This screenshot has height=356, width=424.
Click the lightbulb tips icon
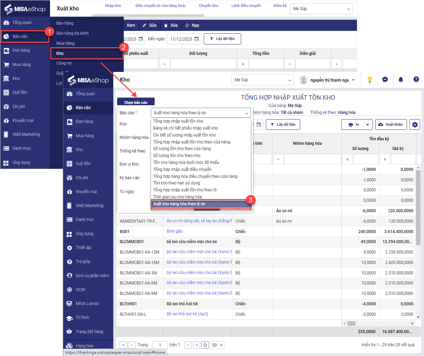369,80
